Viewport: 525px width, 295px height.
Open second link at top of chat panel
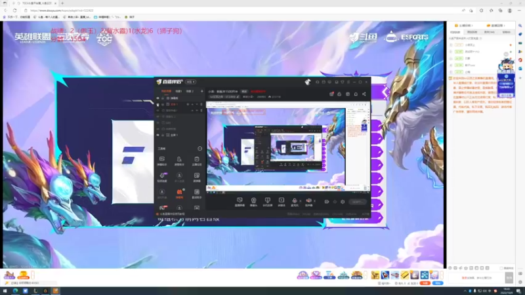495,26
